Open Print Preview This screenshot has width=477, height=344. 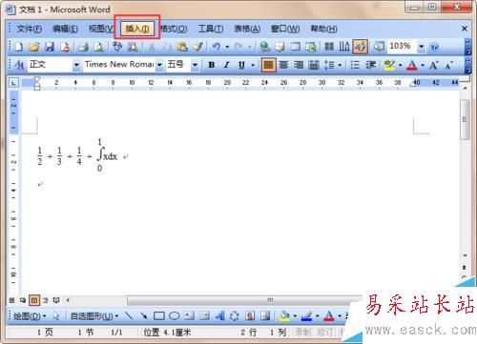click(98, 47)
